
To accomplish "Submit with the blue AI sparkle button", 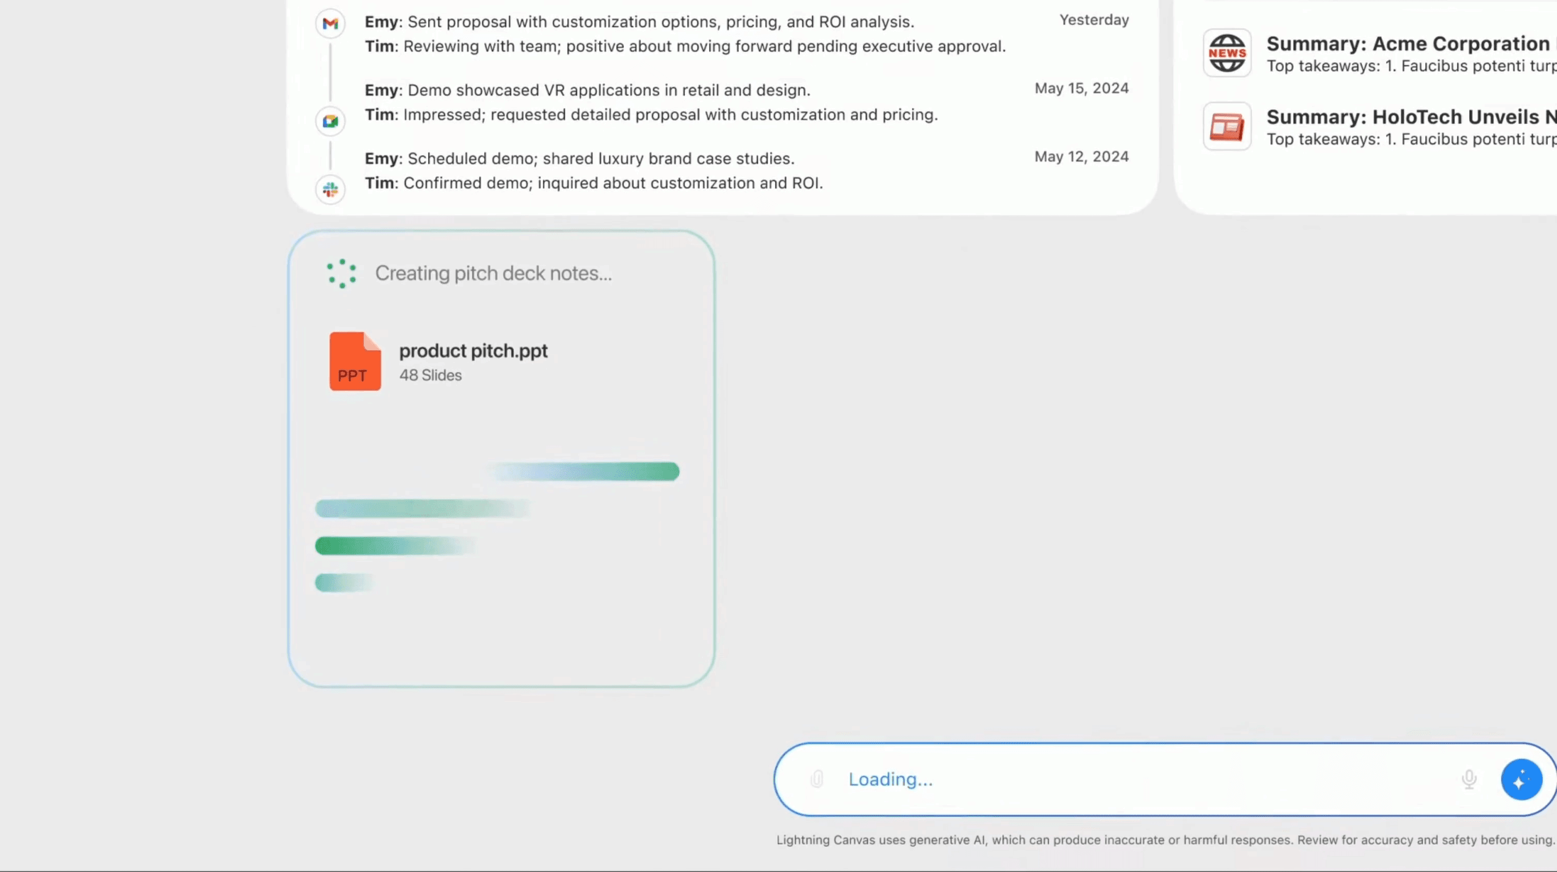I will [x=1521, y=779].
